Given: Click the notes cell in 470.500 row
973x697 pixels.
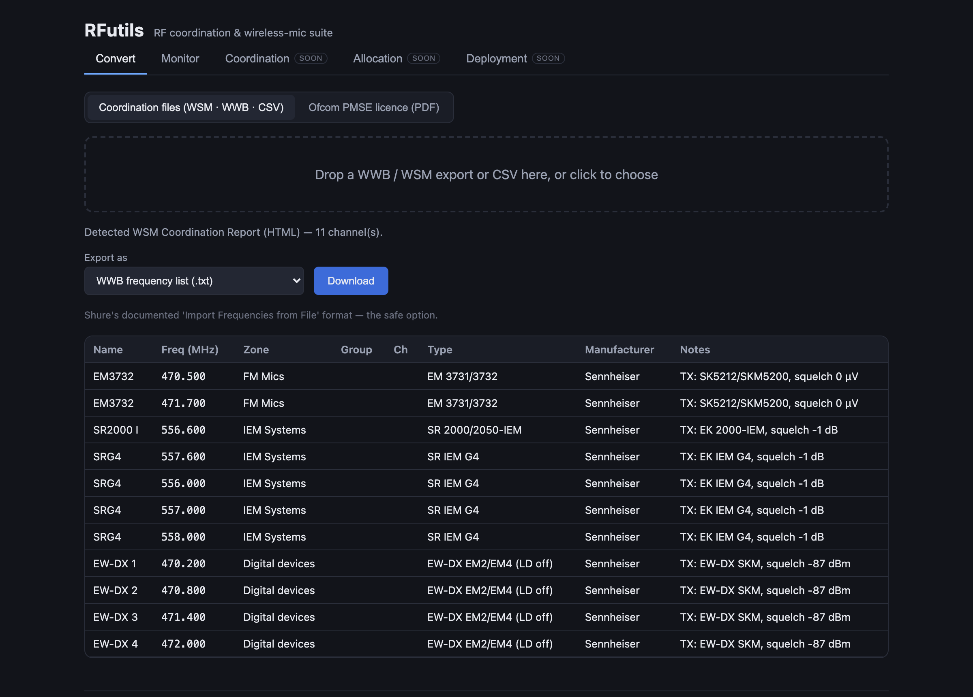Looking at the screenshot, I should pyautogui.click(x=769, y=376).
